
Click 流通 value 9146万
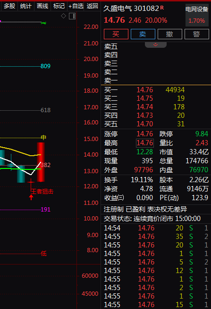click(197, 189)
